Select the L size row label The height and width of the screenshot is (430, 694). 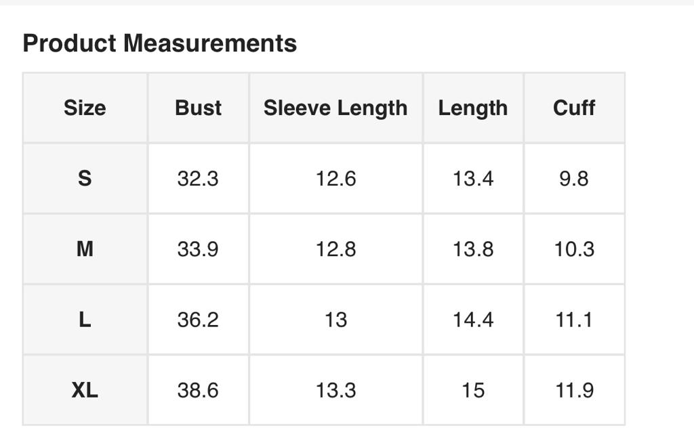[x=85, y=320]
